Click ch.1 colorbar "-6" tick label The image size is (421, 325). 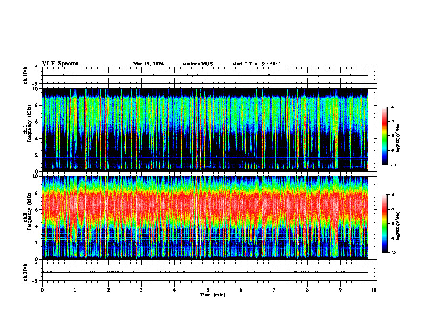[392, 107]
